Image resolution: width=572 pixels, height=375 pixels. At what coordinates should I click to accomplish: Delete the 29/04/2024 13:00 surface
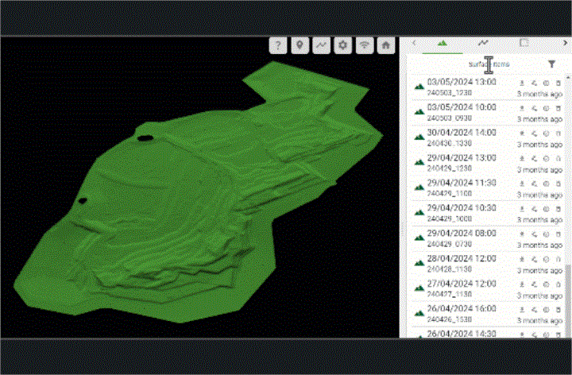[558, 158]
